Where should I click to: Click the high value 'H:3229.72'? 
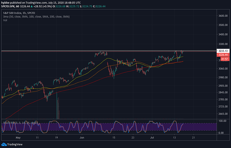(x=73, y=6)
